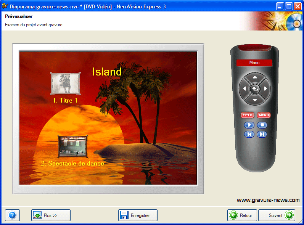Click the NeroVision title bar app icon
Screen dimensions: 304x225
tap(5, 6)
